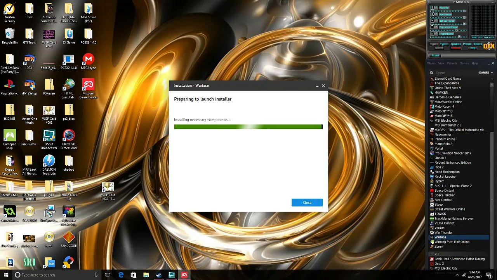
Task: Open the Friends menu in Steam
Action: [x=452, y=63]
